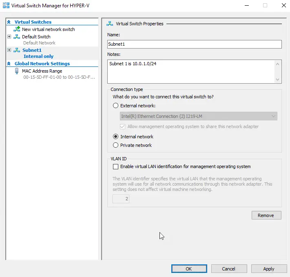Click the Default Network subtitle text

pyautogui.click(x=39, y=43)
